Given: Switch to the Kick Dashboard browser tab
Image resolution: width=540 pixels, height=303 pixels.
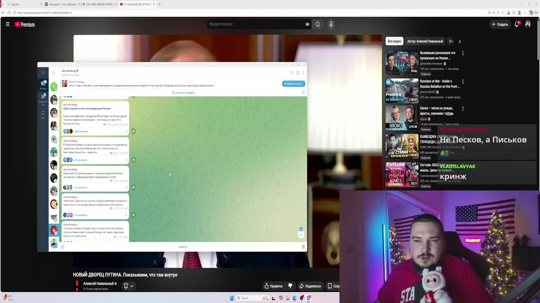Looking at the screenshot, I should [62, 4].
